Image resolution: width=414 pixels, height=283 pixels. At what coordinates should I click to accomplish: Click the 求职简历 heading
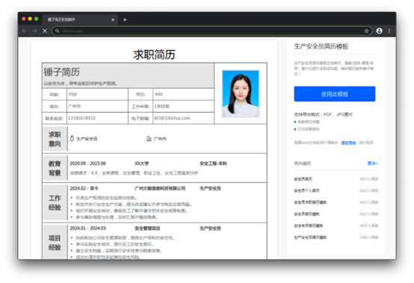154,55
